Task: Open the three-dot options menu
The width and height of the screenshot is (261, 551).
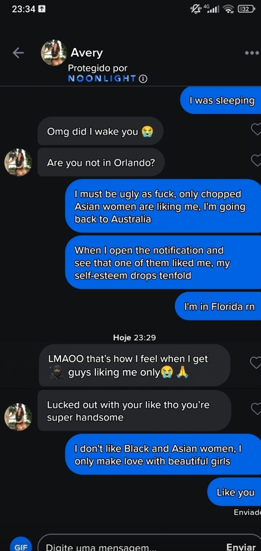Action: click(252, 53)
